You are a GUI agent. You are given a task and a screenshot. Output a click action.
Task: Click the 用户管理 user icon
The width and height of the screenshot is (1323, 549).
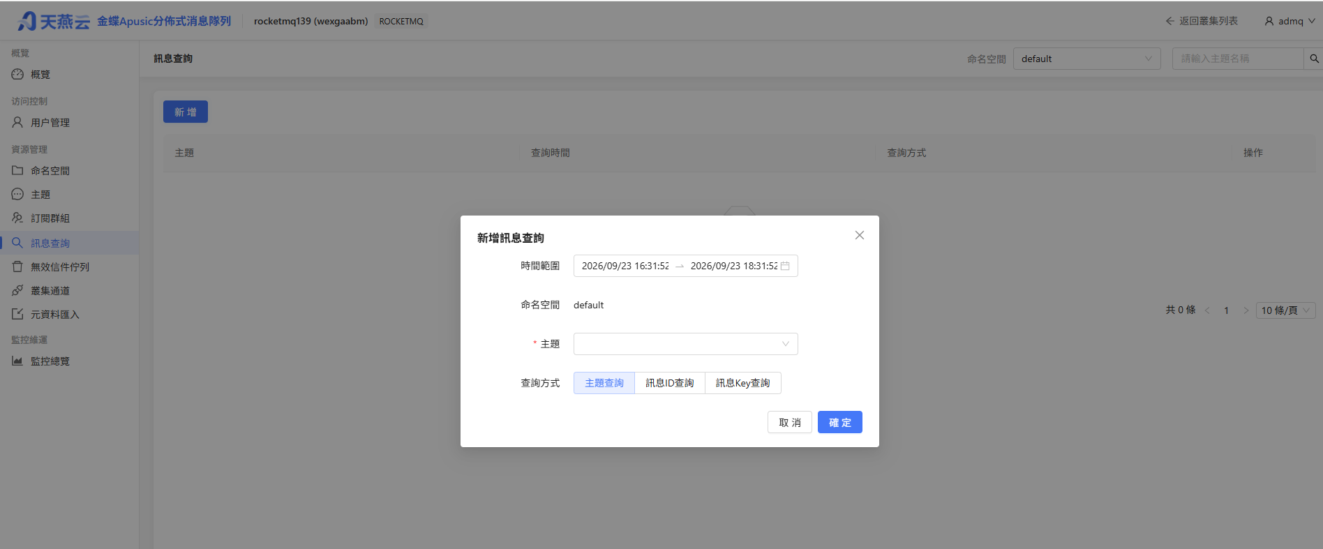pyautogui.click(x=17, y=122)
